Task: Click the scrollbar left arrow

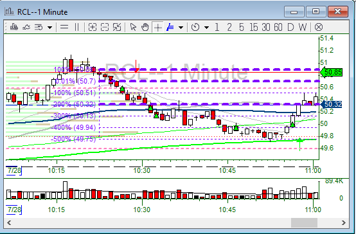Action: [9, 222]
